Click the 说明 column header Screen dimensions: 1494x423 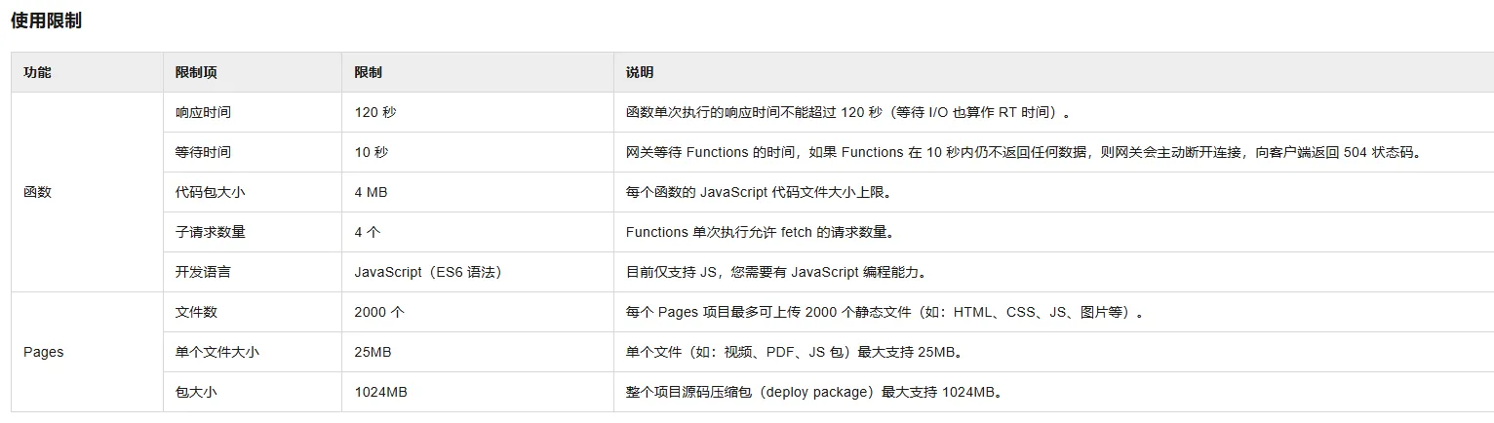point(640,72)
